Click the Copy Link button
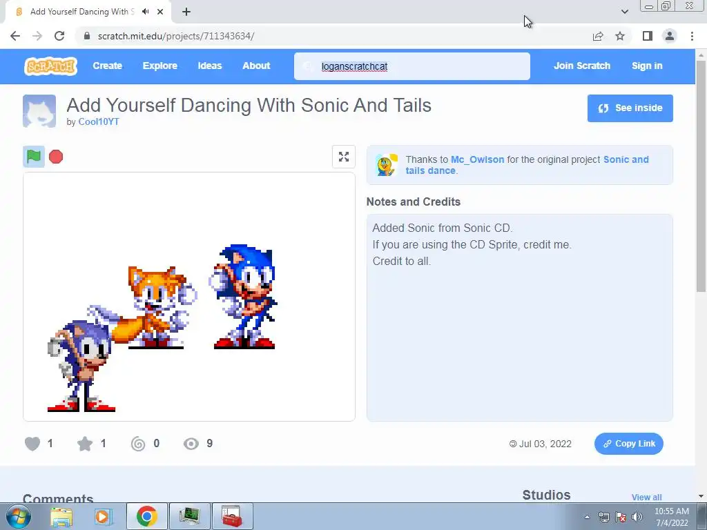 click(x=628, y=444)
